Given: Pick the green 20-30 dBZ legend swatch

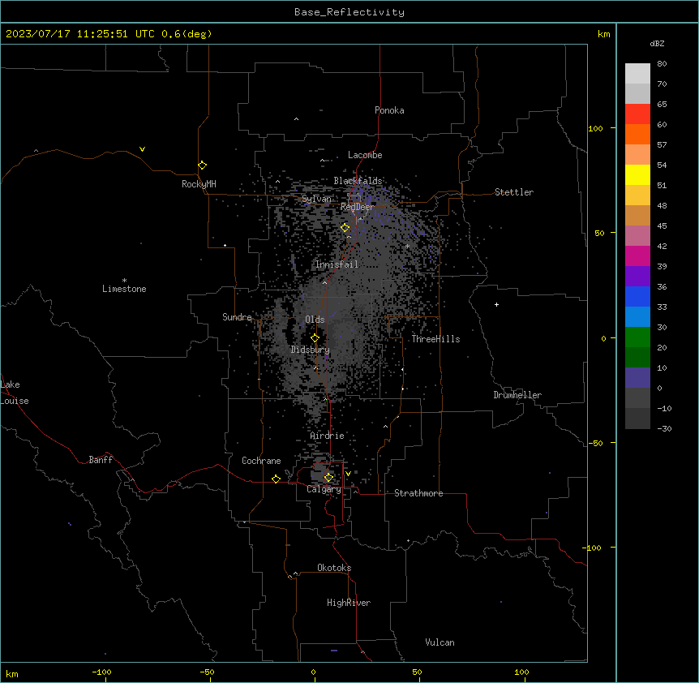Looking at the screenshot, I should tap(637, 337).
